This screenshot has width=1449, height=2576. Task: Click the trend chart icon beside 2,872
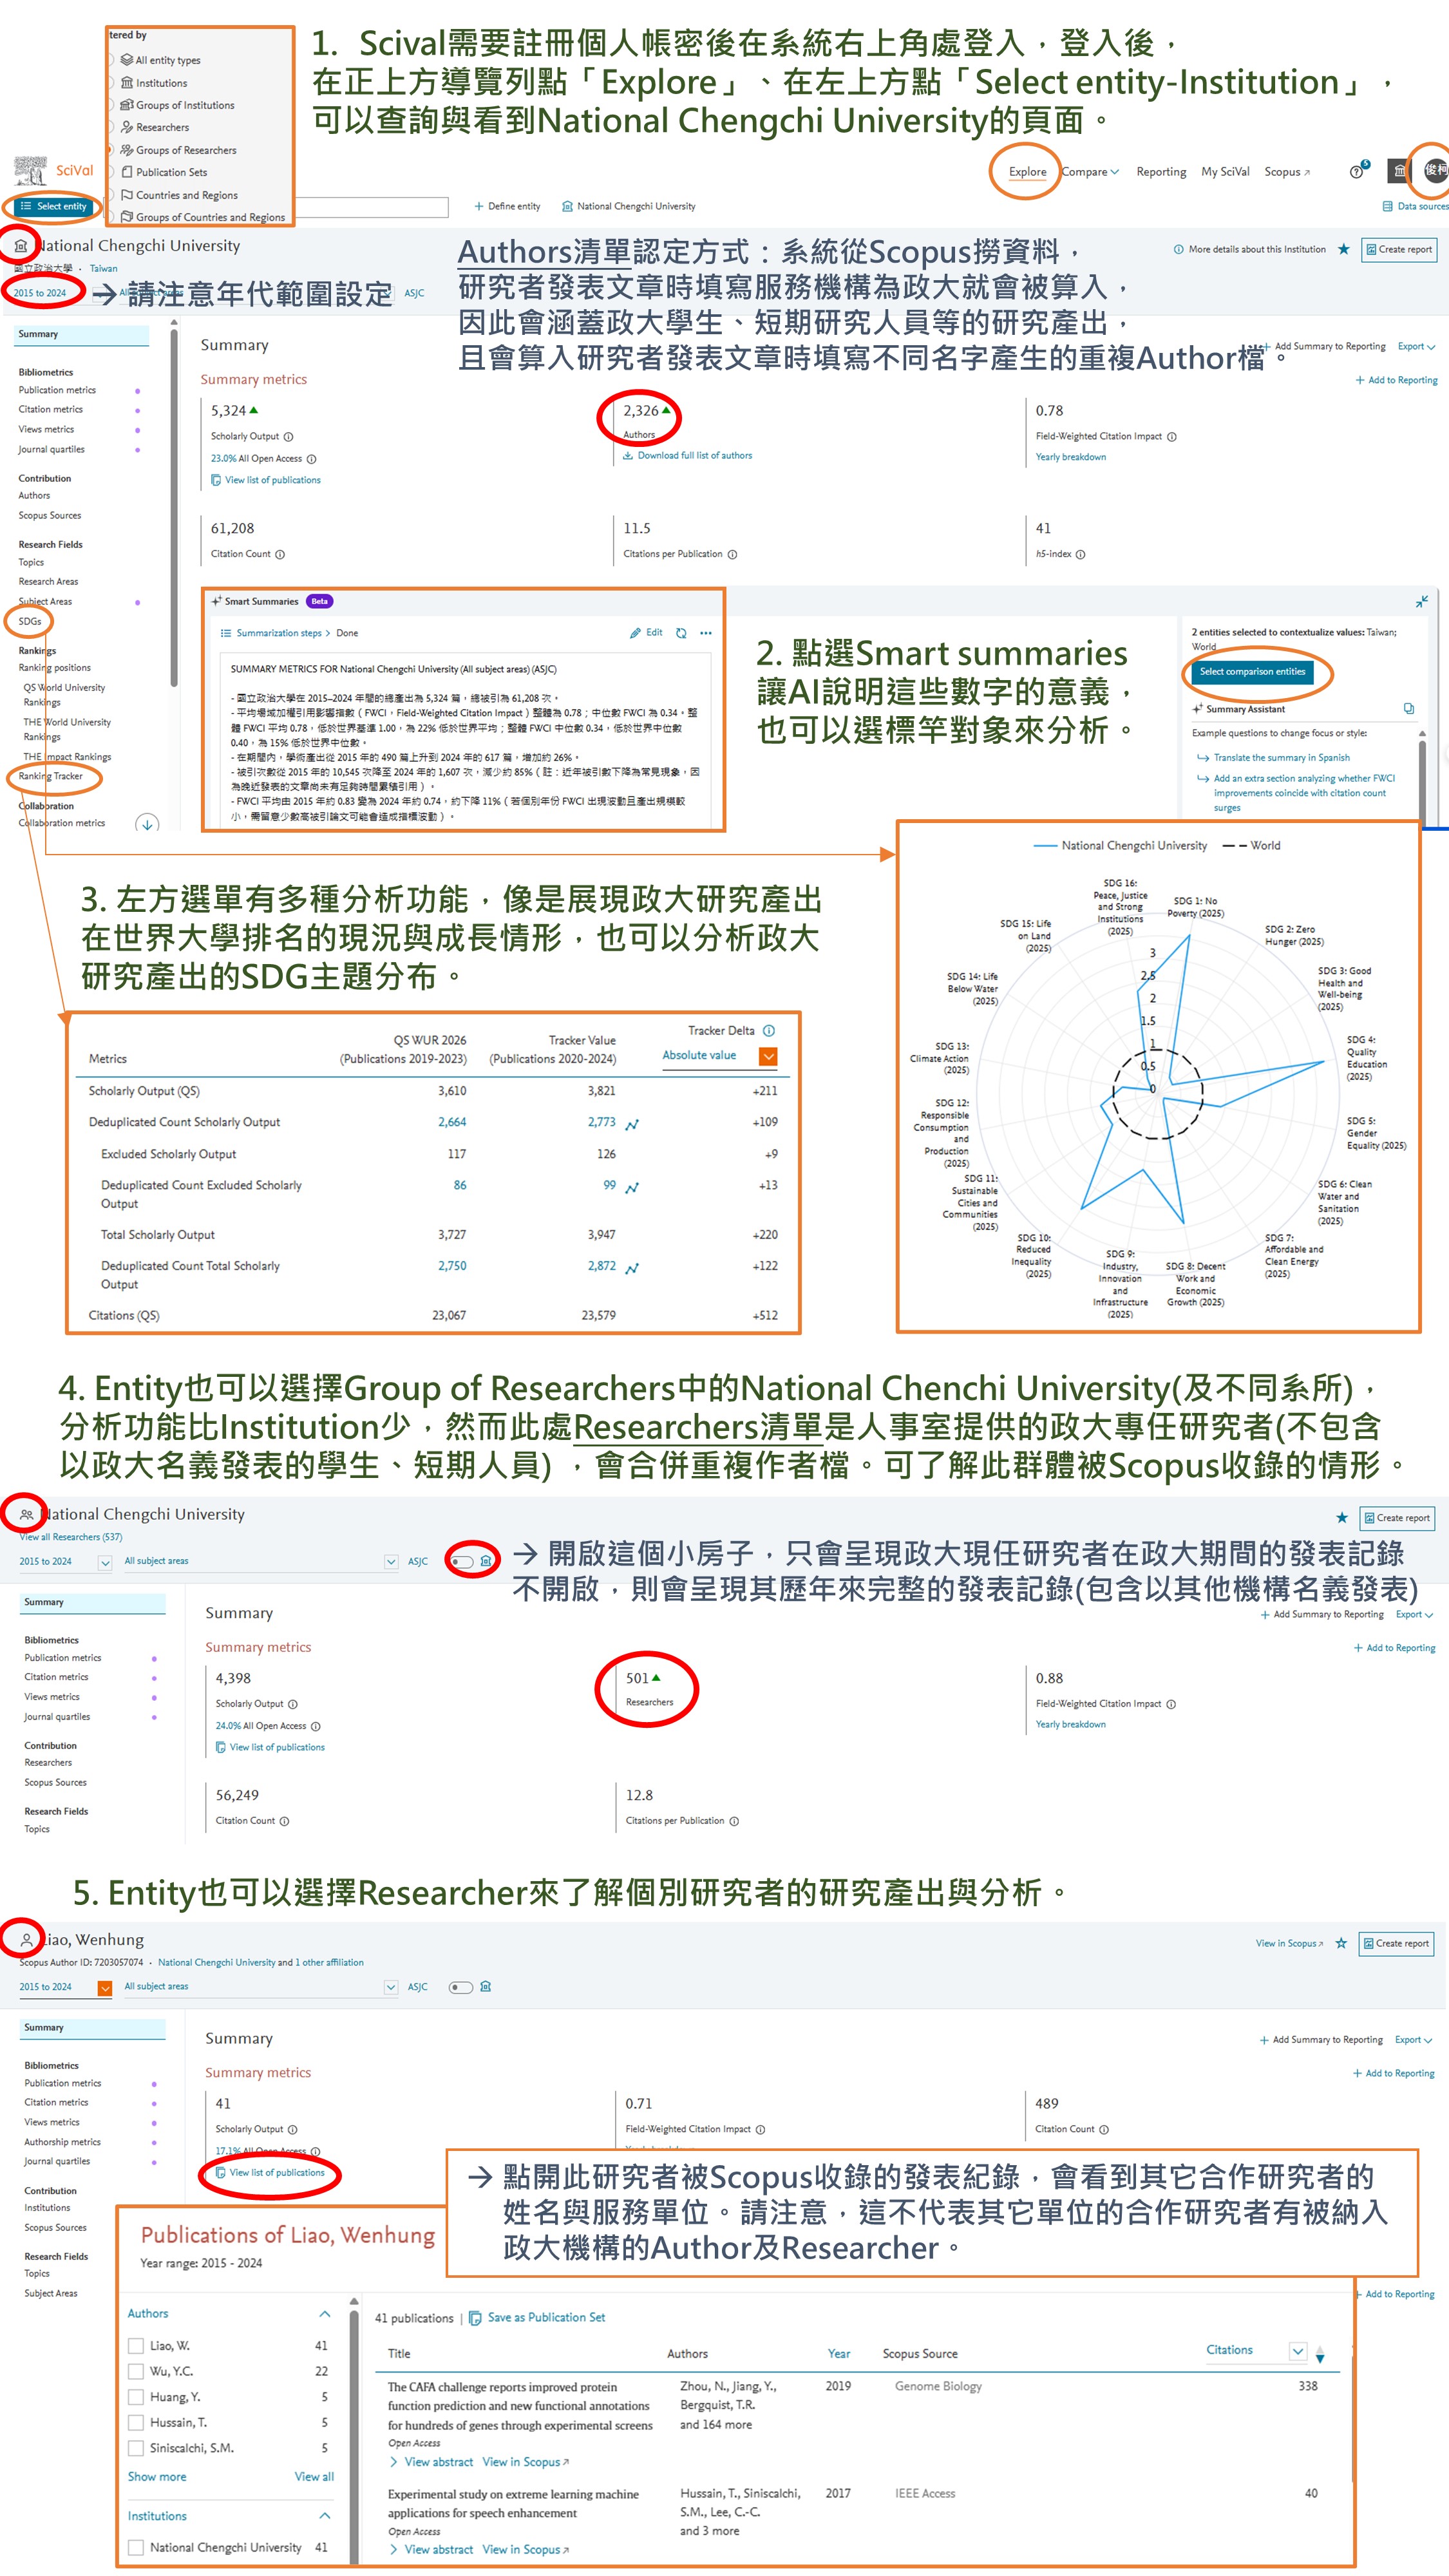(632, 1268)
